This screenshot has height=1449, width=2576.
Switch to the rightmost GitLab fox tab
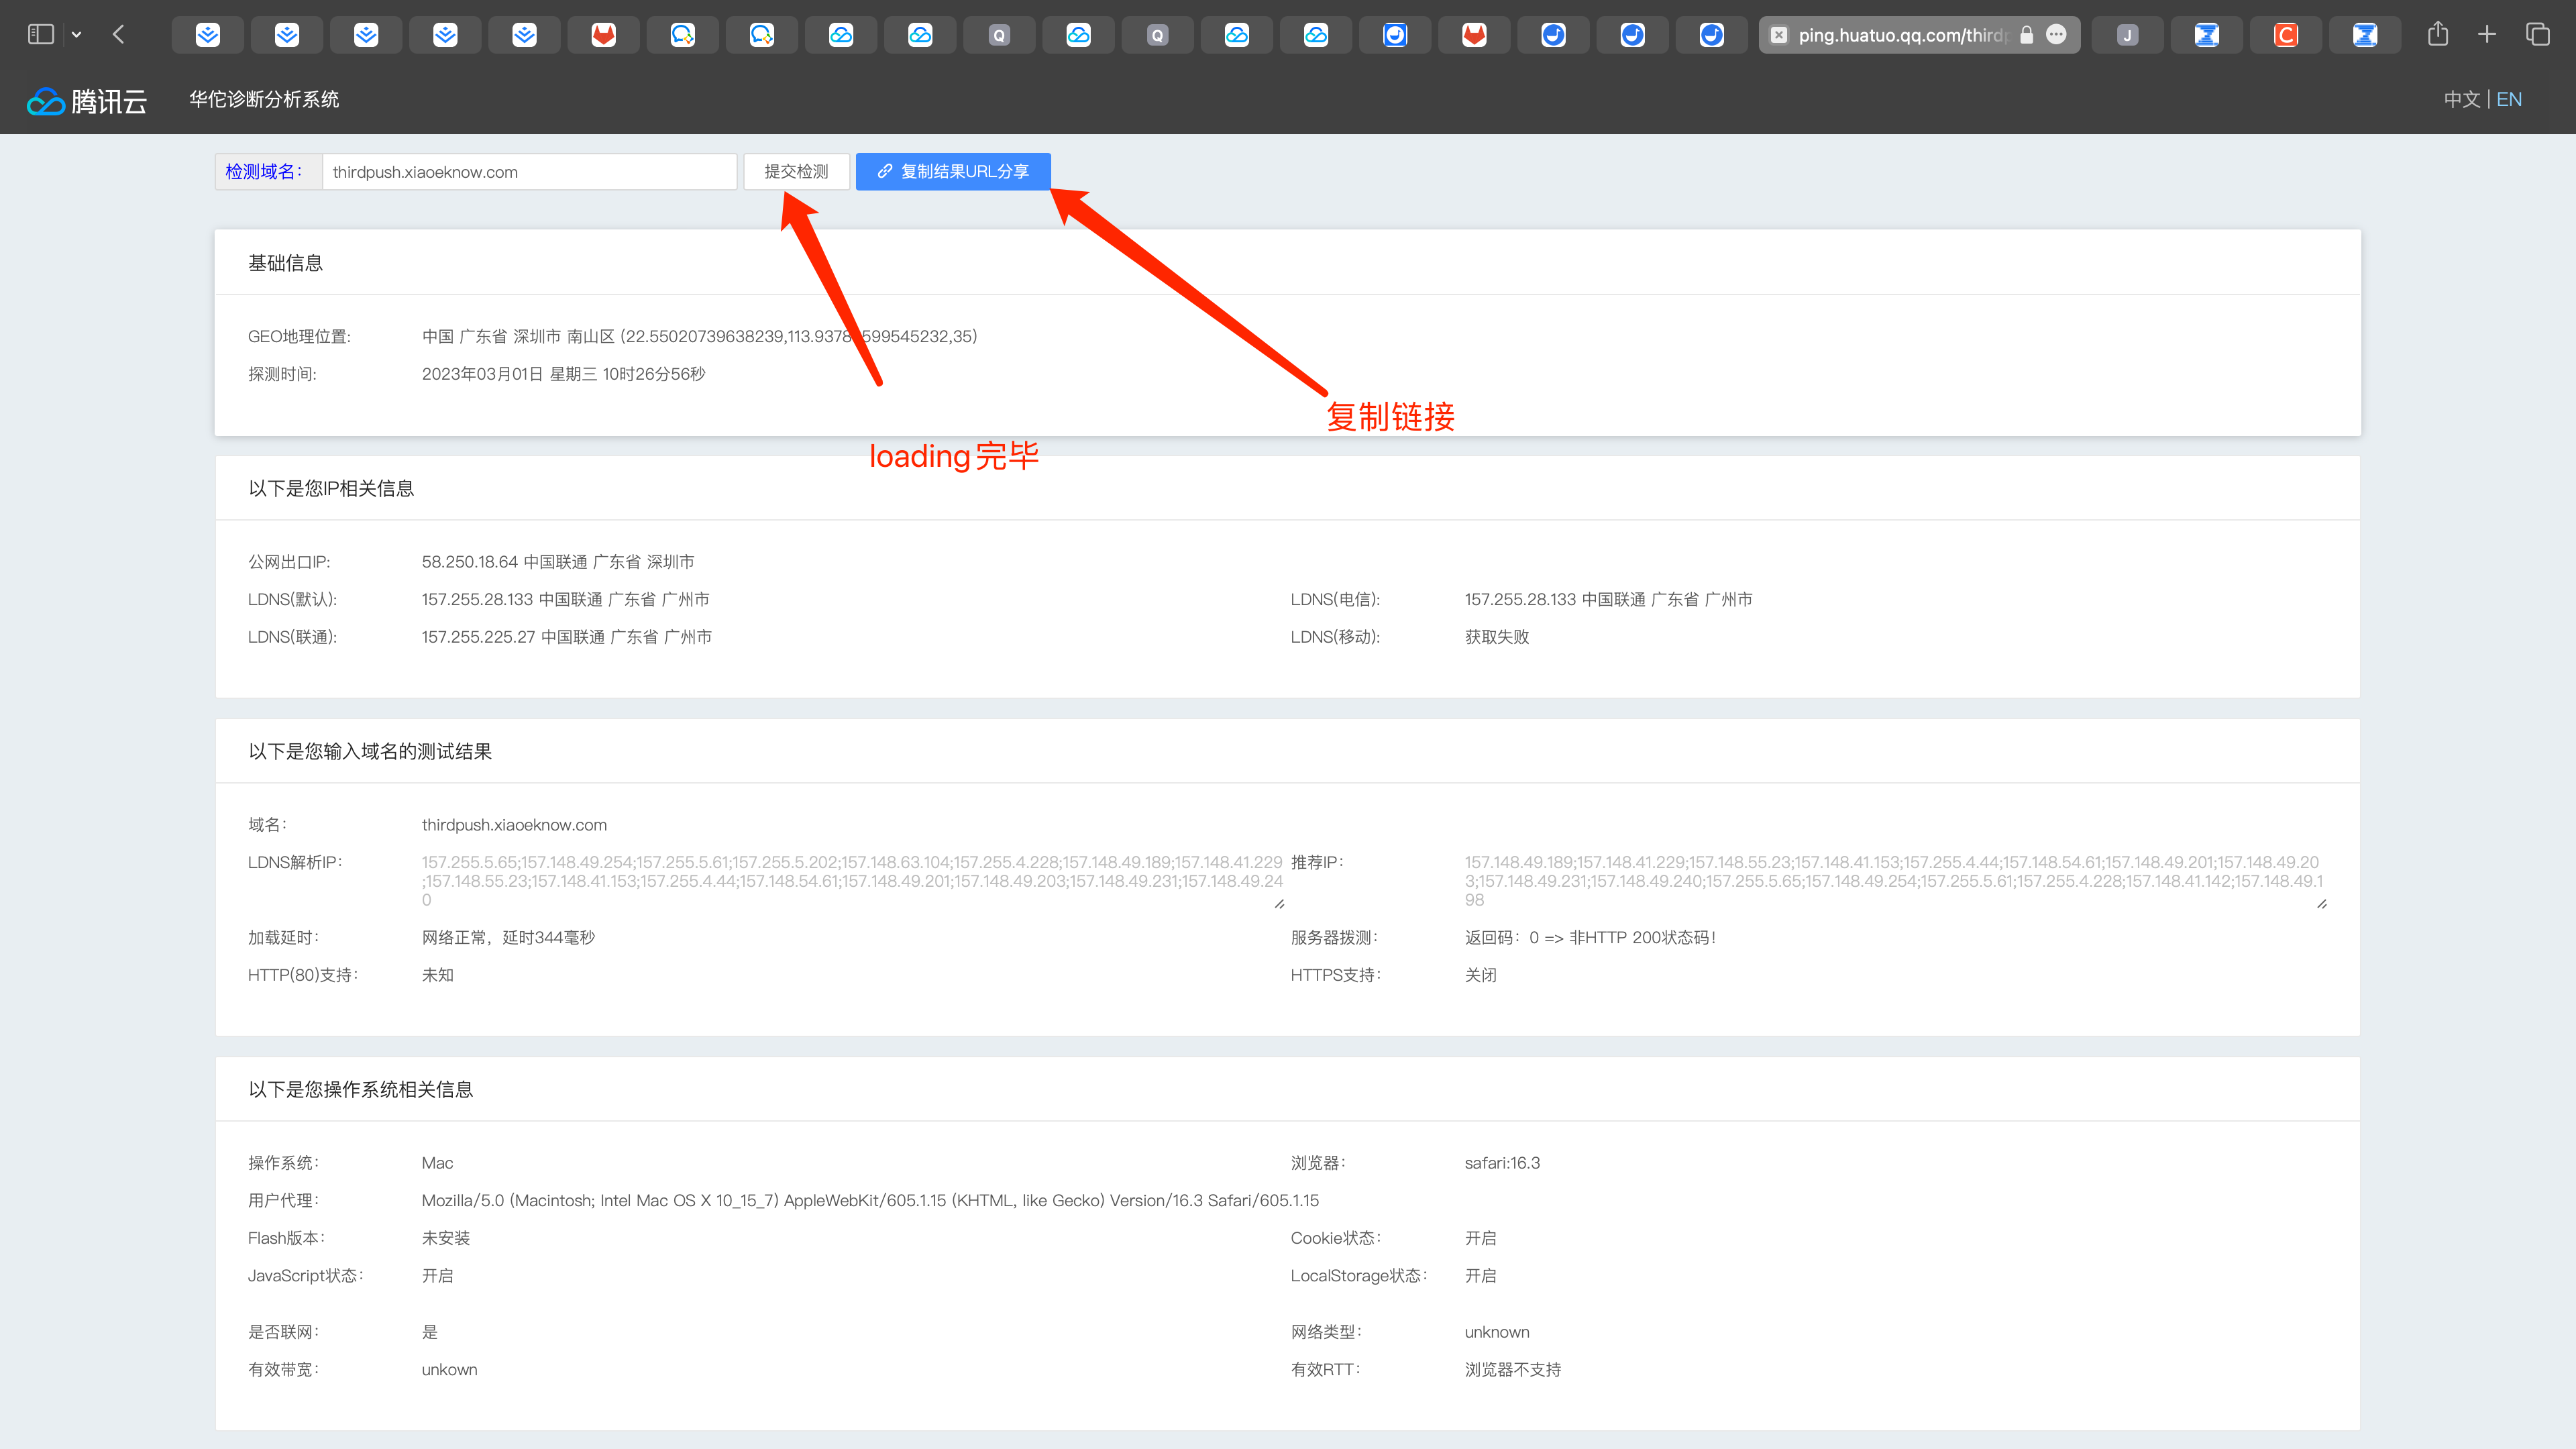point(1474,35)
